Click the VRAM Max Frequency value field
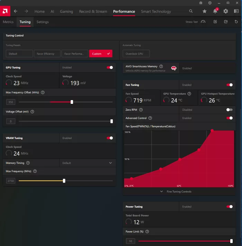This screenshot has height=246, width=242. 11,181
